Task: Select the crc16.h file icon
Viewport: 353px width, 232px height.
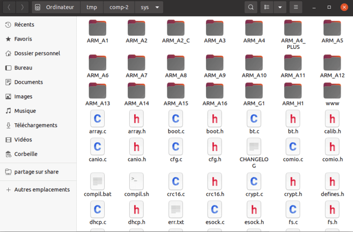Action: click(215, 181)
